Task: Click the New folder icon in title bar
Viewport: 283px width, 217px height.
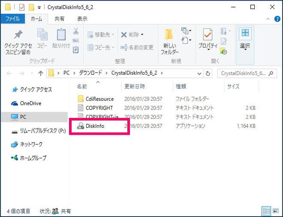Action: click(31, 8)
